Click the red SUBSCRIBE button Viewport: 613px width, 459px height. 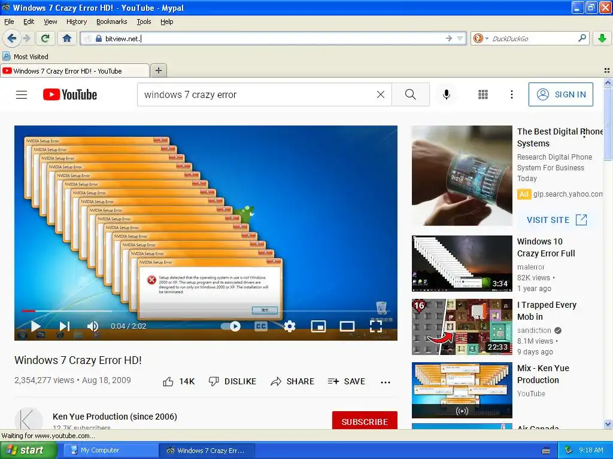tap(365, 421)
